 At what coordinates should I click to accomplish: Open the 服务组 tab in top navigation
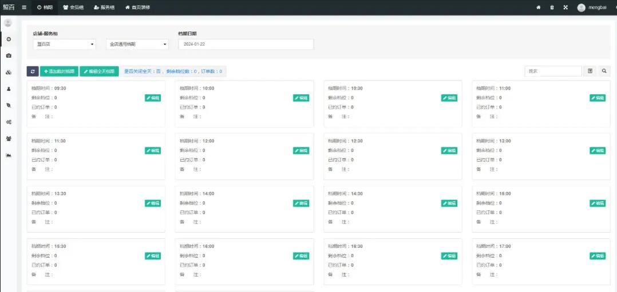click(104, 7)
